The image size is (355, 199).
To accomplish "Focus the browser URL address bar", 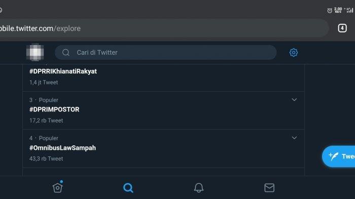I will tap(163, 28).
